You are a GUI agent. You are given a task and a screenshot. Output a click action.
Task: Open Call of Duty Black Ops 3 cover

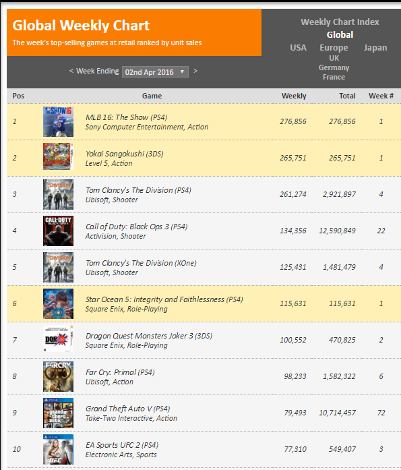(58, 231)
